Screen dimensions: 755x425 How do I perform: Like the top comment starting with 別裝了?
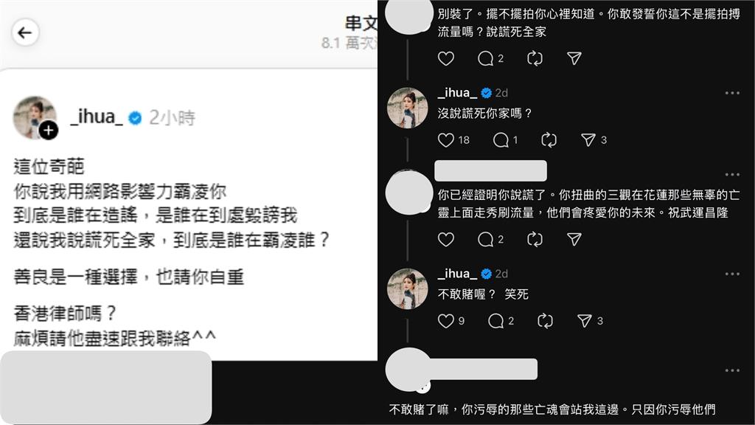pos(446,58)
